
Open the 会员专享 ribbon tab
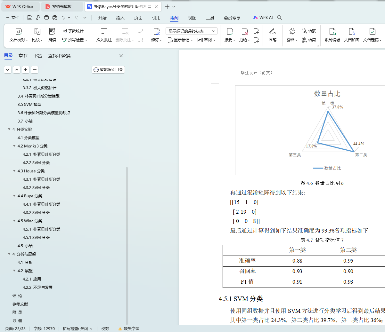click(232, 18)
